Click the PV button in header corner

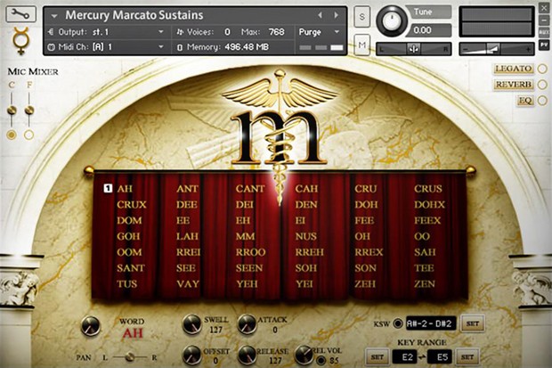(544, 45)
